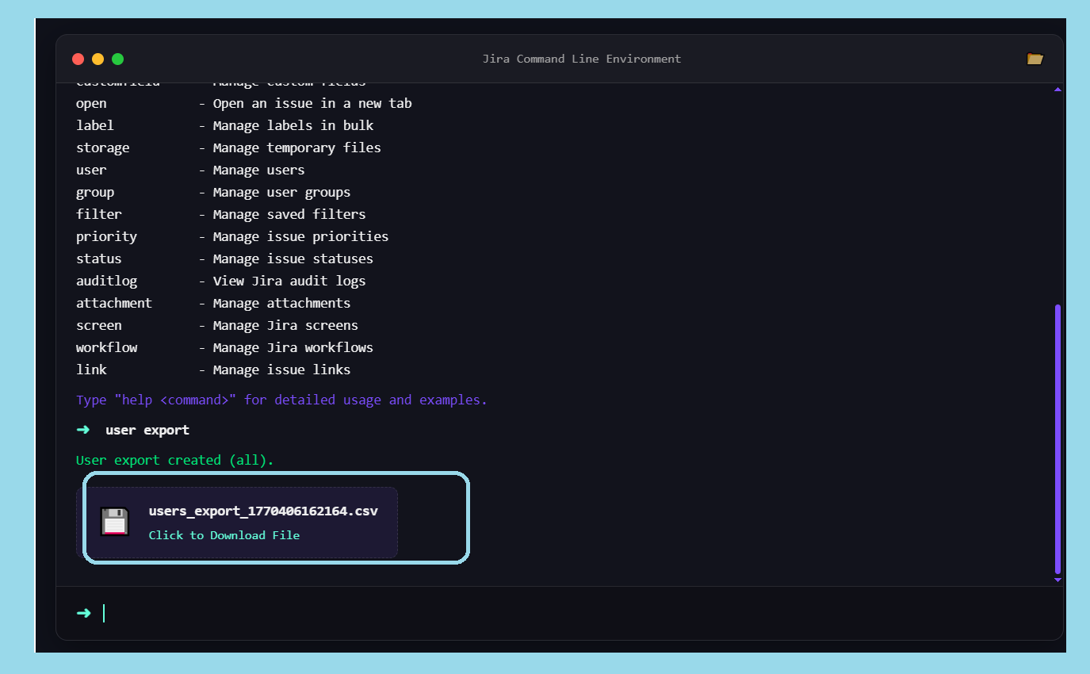Viewport: 1090px width, 674px height.
Task: Click the executed "user export" command
Action: 147,430
